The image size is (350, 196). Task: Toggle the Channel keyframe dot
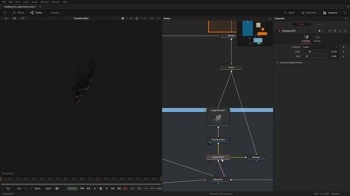click(x=343, y=47)
